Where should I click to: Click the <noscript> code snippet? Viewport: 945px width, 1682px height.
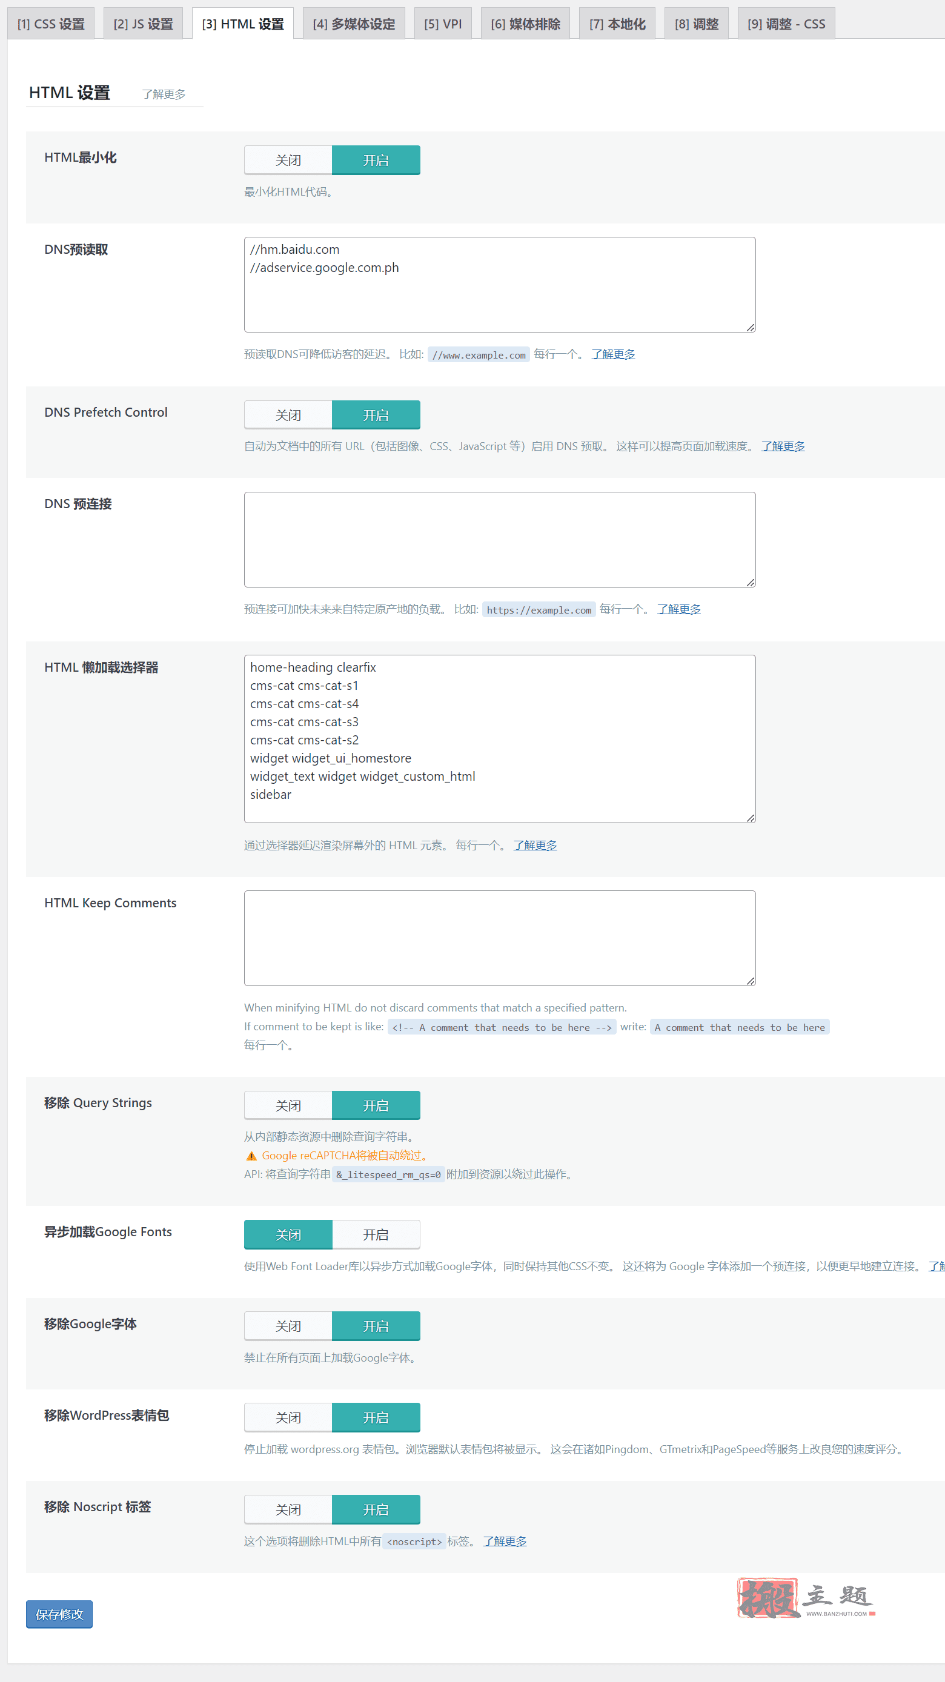coord(414,1541)
